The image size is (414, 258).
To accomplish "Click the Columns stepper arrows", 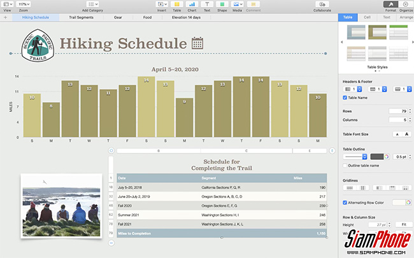I will click(x=410, y=120).
